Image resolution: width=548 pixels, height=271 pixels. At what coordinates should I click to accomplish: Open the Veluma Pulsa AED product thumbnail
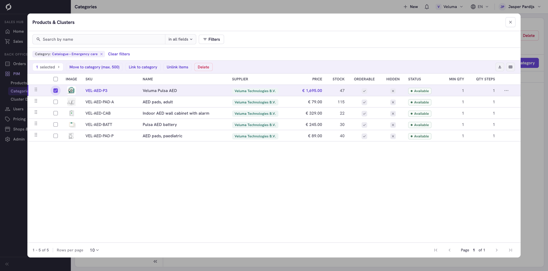[71, 91]
